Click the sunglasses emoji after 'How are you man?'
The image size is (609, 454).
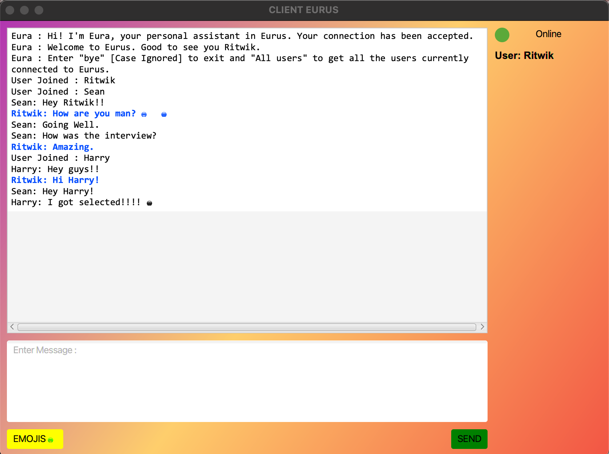coord(164,114)
